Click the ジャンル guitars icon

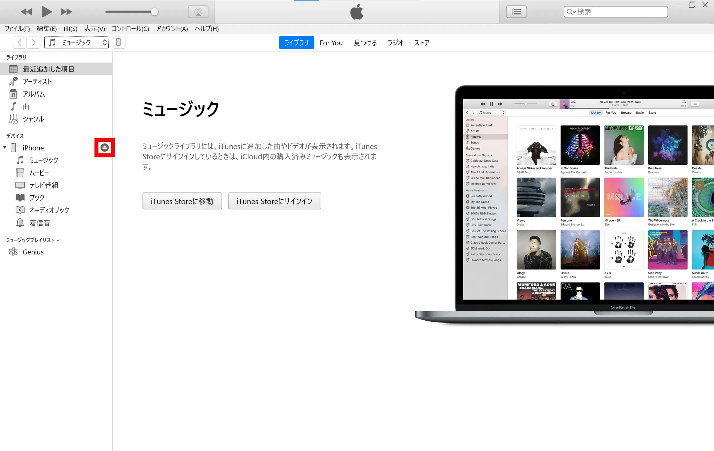coord(13,119)
